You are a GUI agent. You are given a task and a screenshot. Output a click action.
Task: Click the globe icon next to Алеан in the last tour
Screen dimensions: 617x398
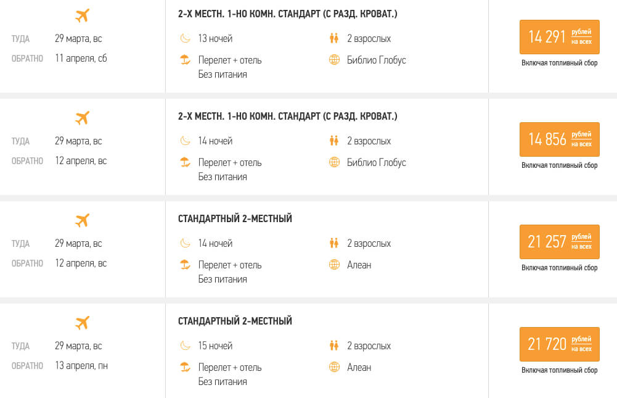point(334,367)
